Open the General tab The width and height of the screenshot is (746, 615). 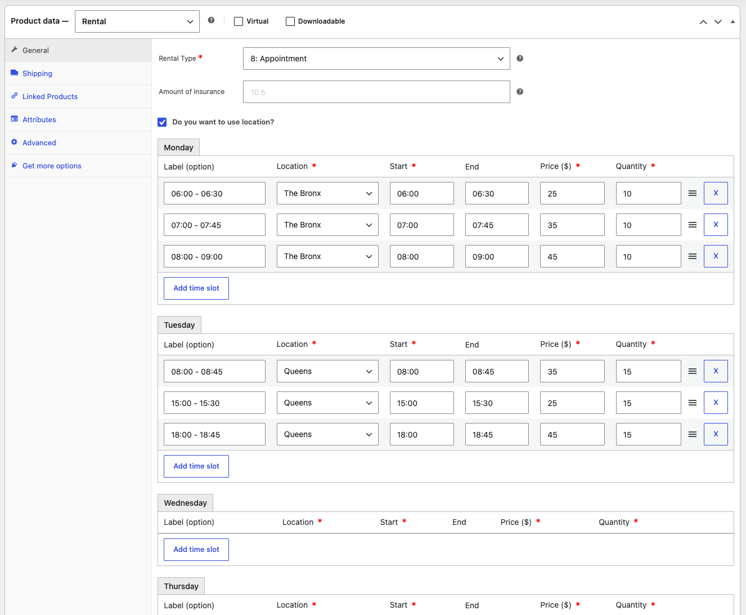point(78,50)
